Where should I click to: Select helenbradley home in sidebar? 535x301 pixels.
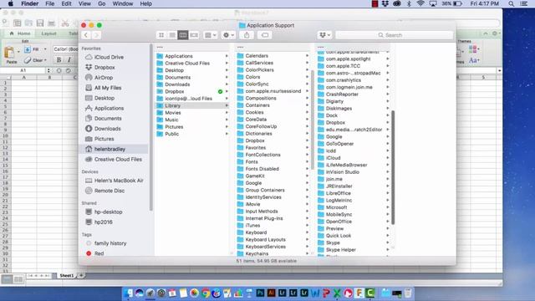point(110,149)
